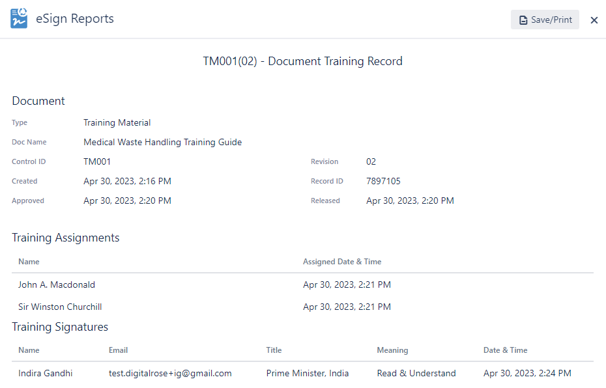
Task: Click the Name header in Training Assignments
Action: pos(29,262)
